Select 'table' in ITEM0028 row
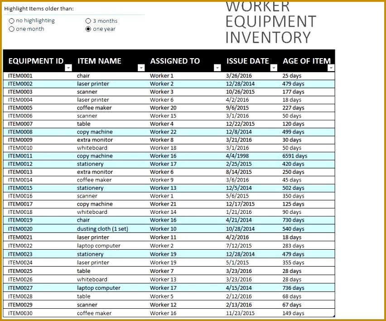This screenshot has height=321, width=386. [x=84, y=296]
